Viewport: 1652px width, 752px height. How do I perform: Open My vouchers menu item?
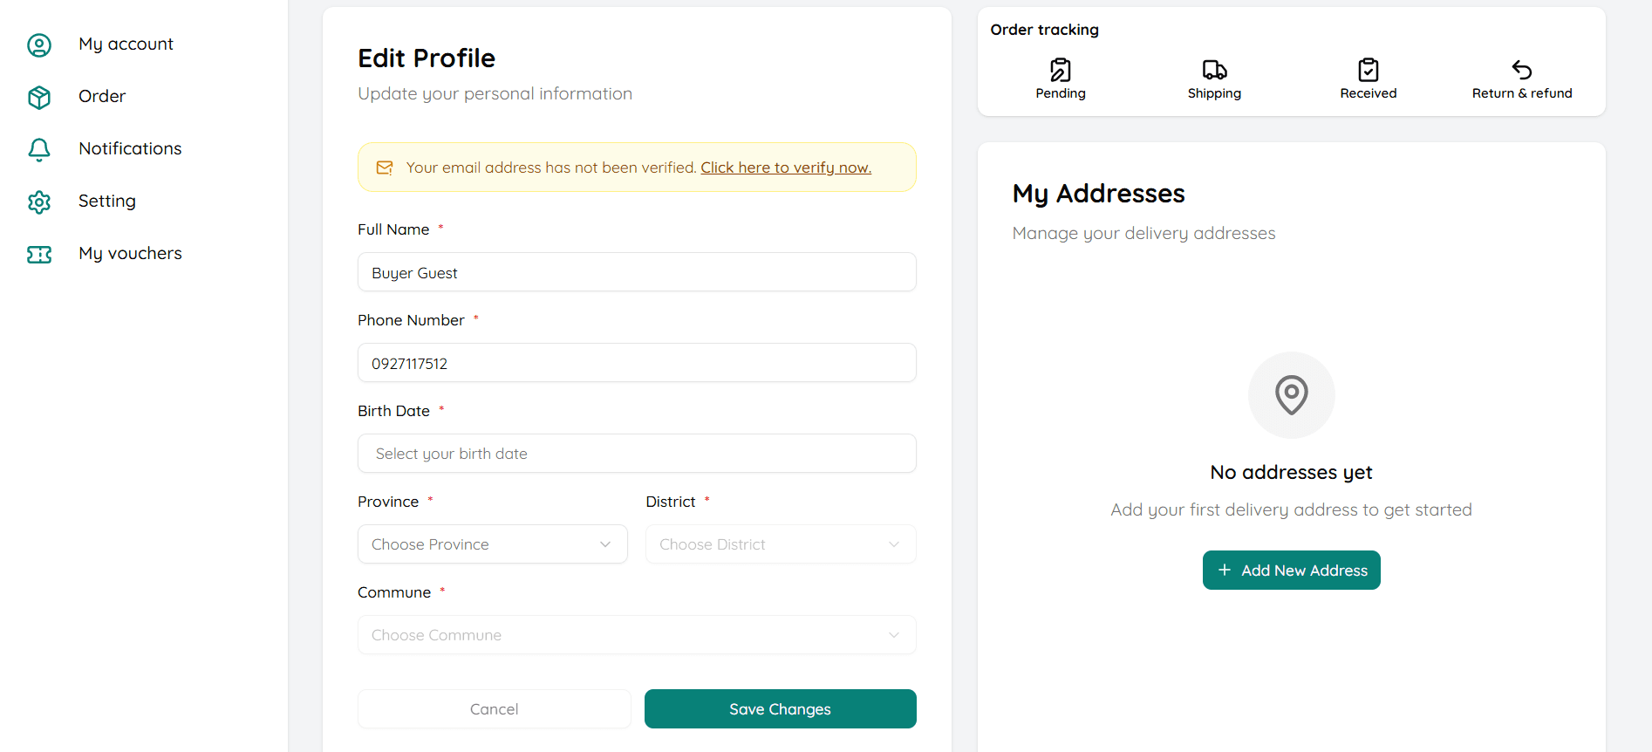(x=130, y=254)
